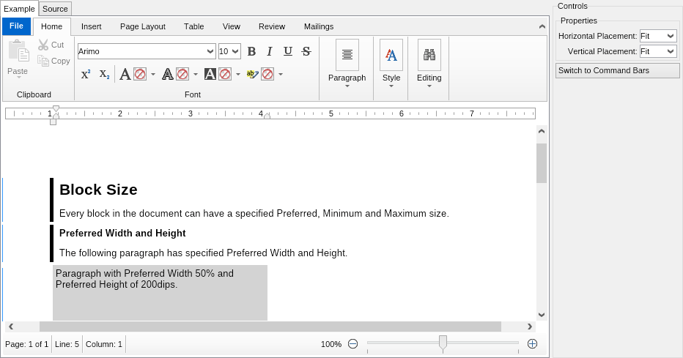
Task: Toggle italic formatting
Action: click(270, 51)
